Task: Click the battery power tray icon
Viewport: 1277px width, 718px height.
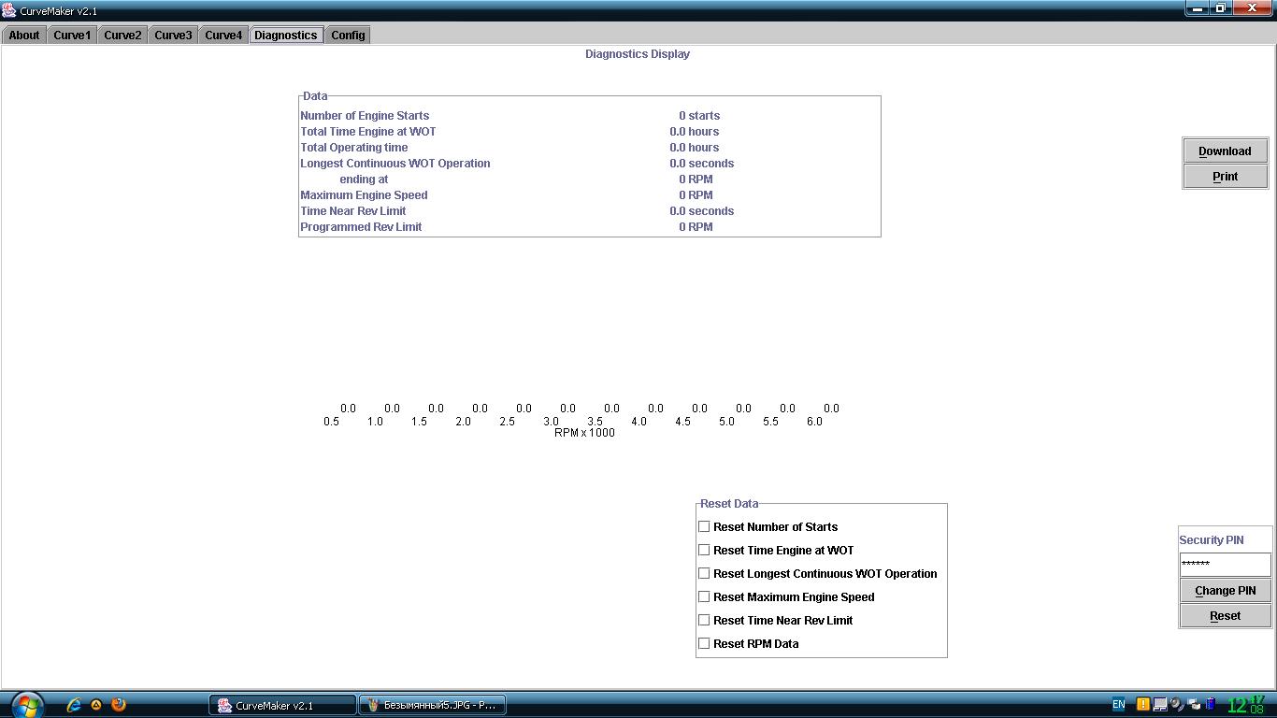Action: coord(1212,705)
